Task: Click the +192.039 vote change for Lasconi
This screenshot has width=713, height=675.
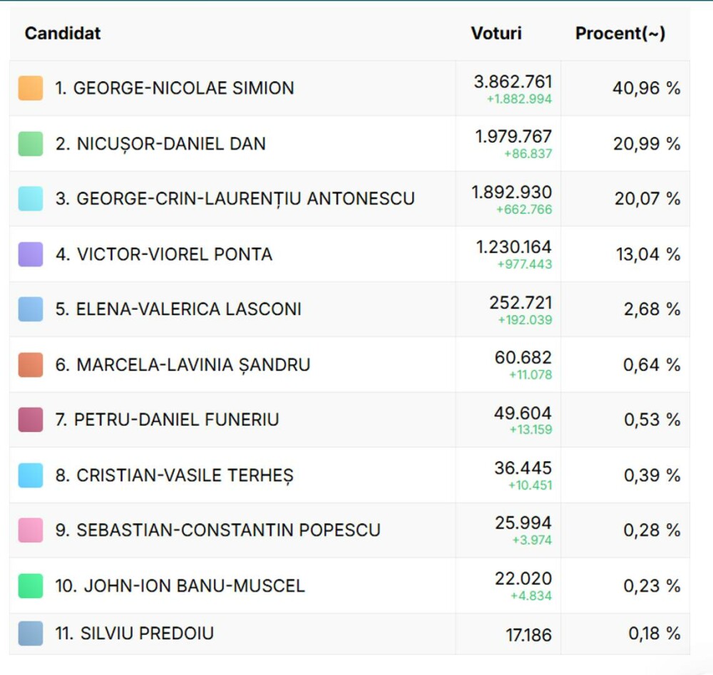Action: point(525,320)
